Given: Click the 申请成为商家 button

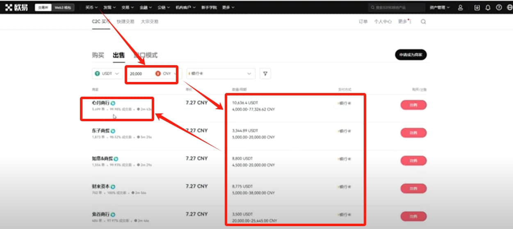Looking at the screenshot, I should tap(411, 55).
